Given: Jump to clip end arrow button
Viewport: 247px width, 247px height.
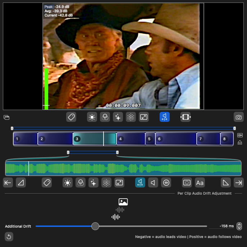Looking at the screenshot, I should tap(239, 182).
